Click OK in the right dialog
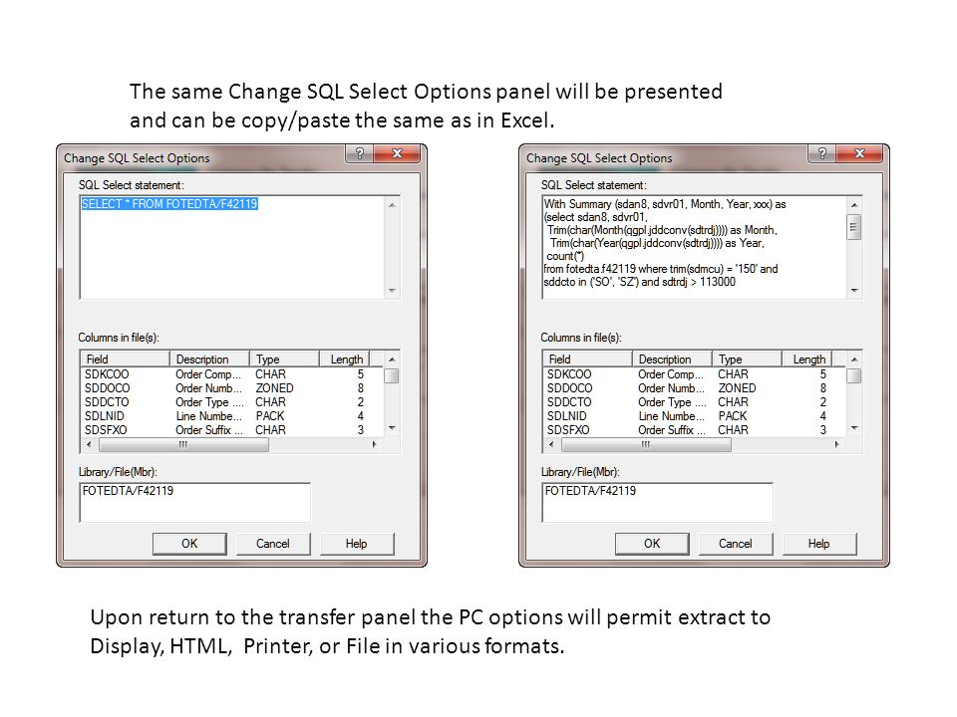 pos(652,544)
